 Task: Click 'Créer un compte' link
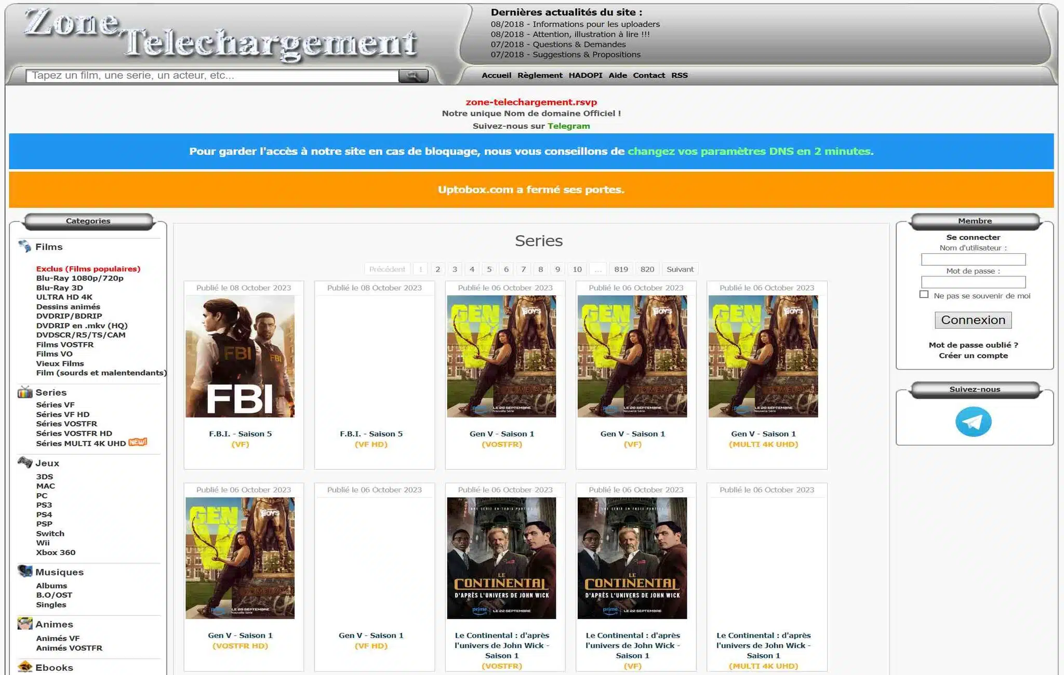tap(973, 356)
